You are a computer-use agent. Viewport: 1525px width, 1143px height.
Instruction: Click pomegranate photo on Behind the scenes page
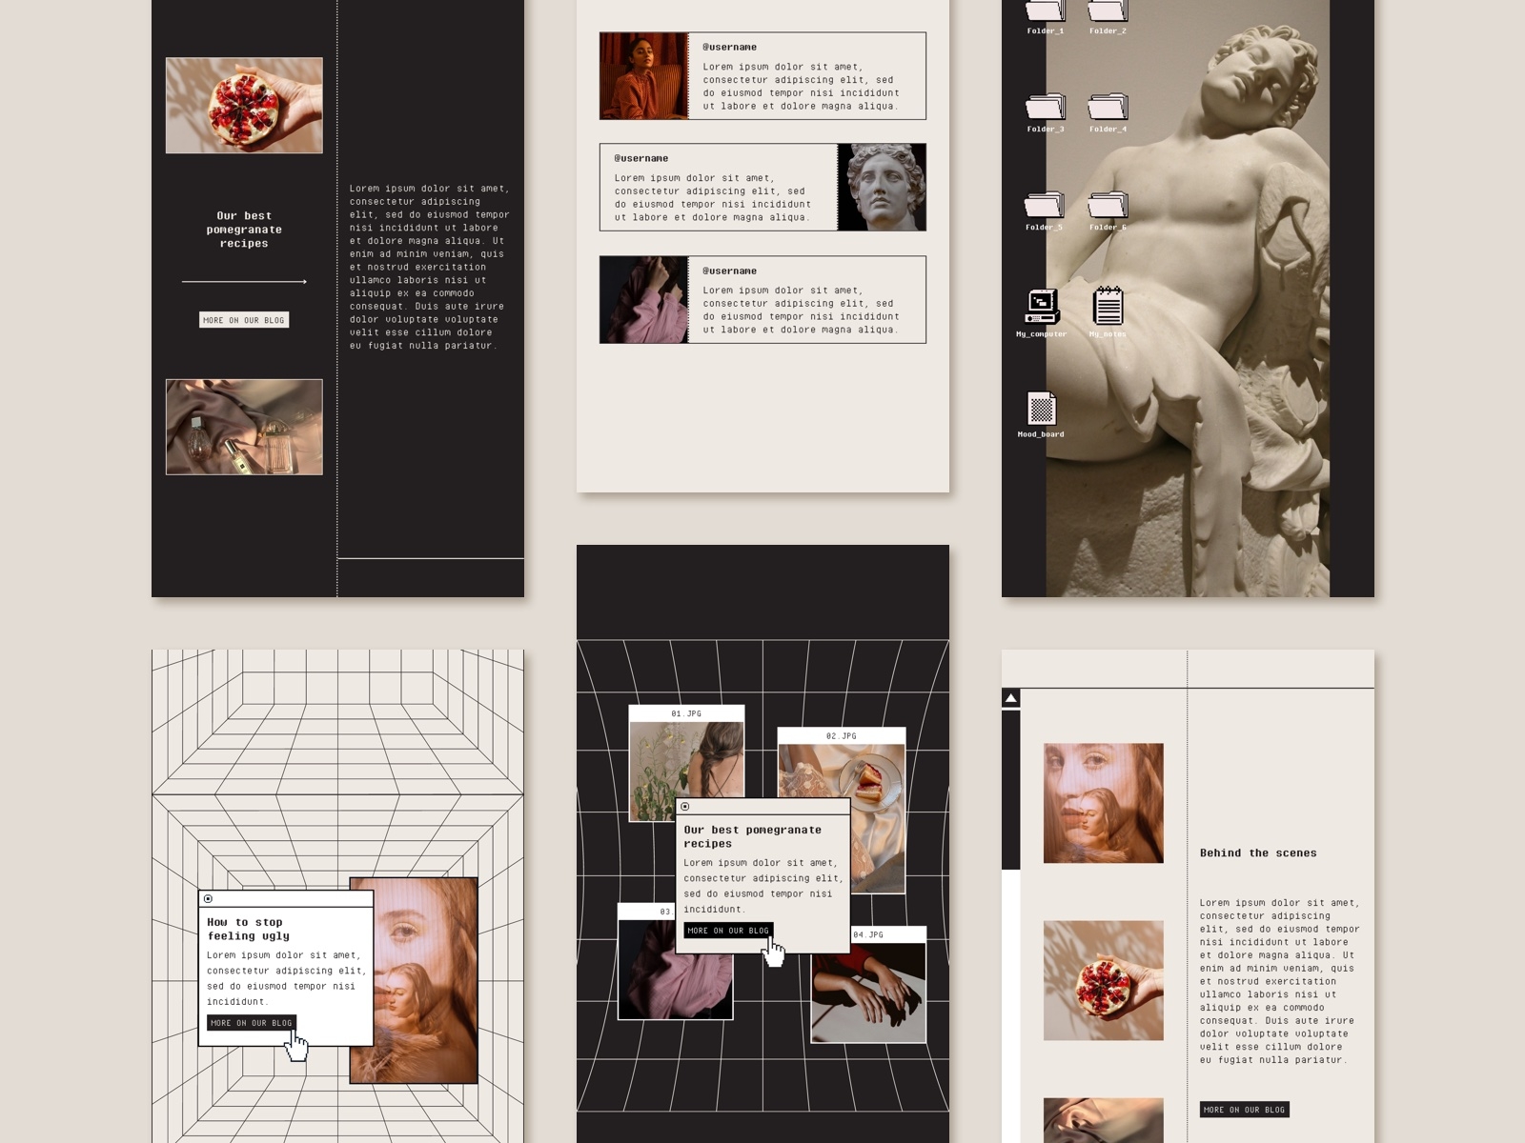[x=1104, y=980]
